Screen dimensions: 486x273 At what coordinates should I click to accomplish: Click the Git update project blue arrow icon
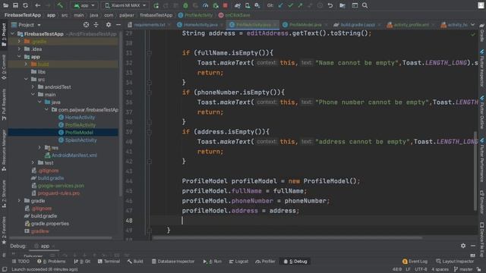pyautogui.click(x=280, y=5)
